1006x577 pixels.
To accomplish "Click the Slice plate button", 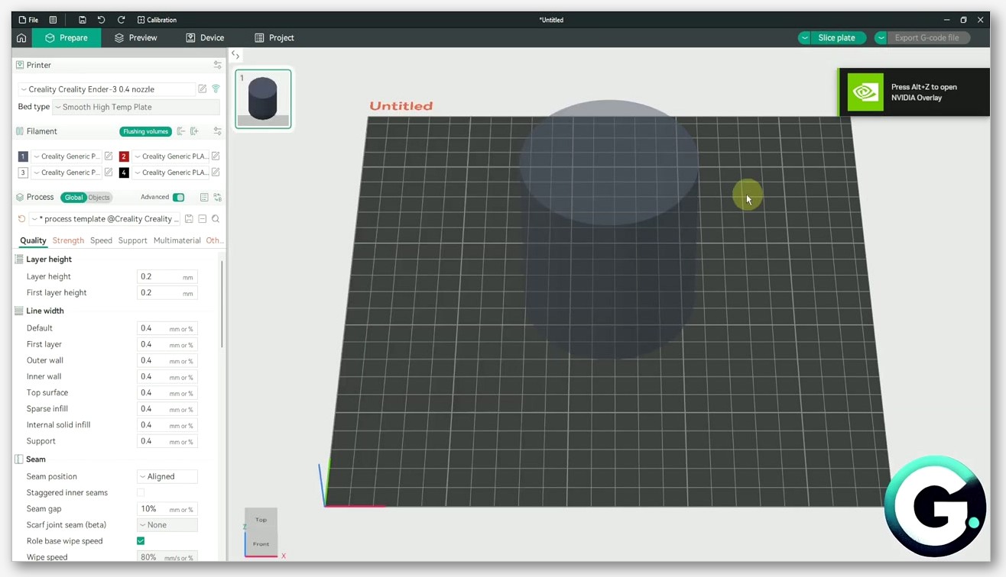I will pyautogui.click(x=837, y=37).
